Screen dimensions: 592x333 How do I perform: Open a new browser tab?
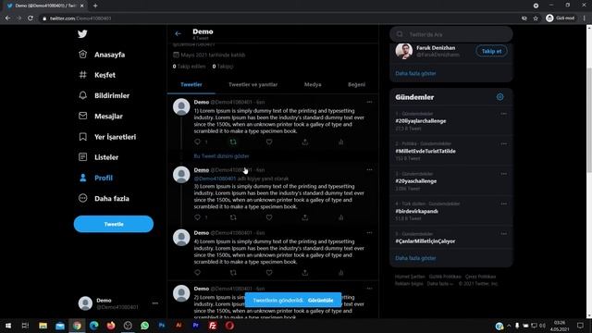point(95,6)
